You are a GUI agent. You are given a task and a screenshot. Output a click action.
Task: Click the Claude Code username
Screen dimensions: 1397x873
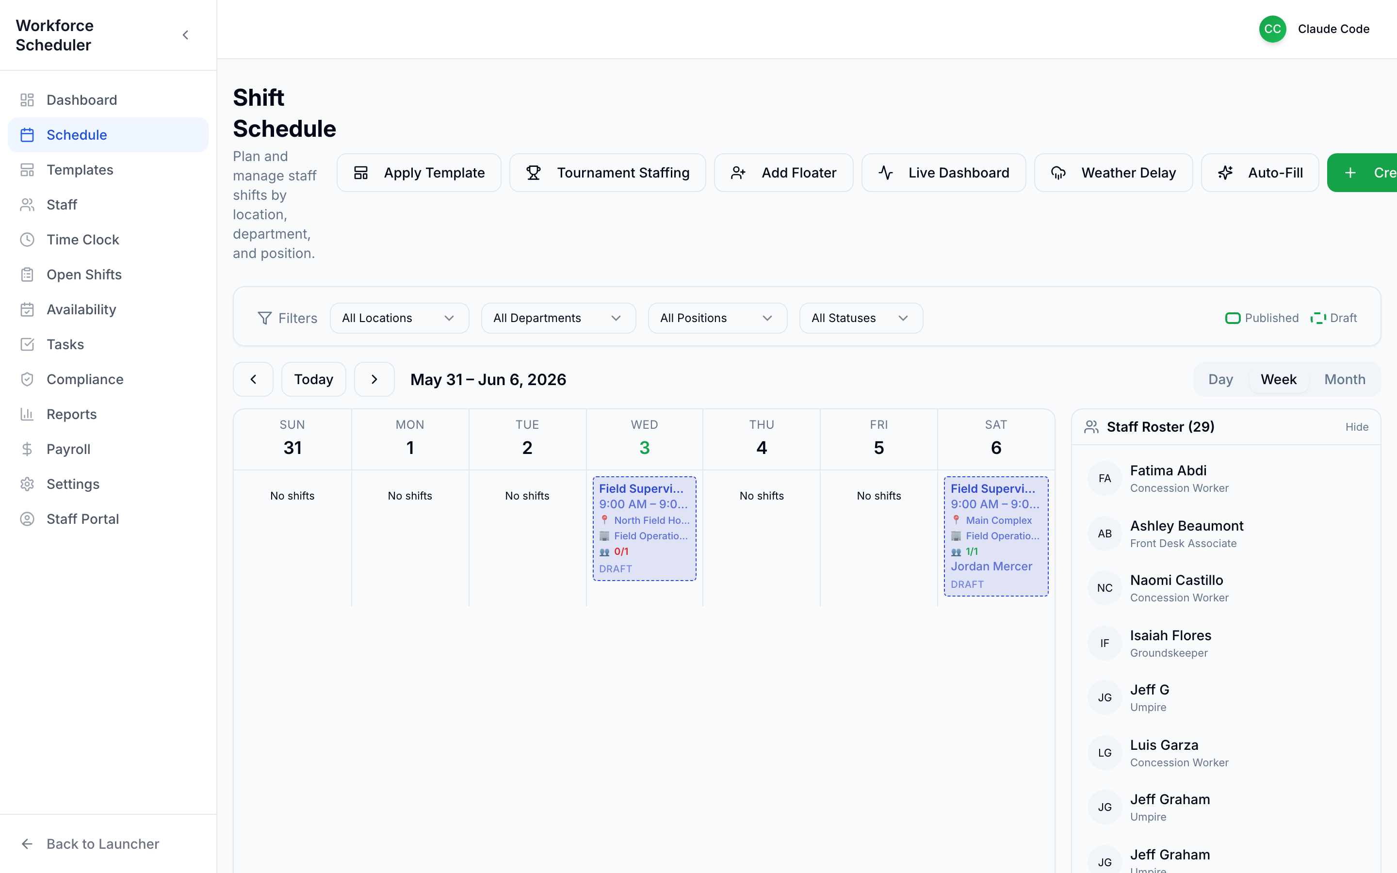(1333, 29)
